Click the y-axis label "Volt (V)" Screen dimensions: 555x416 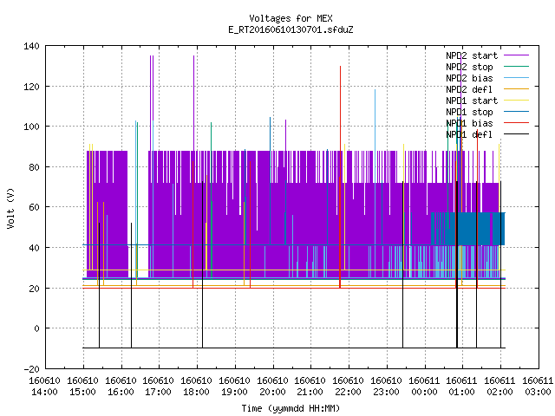coord(10,208)
